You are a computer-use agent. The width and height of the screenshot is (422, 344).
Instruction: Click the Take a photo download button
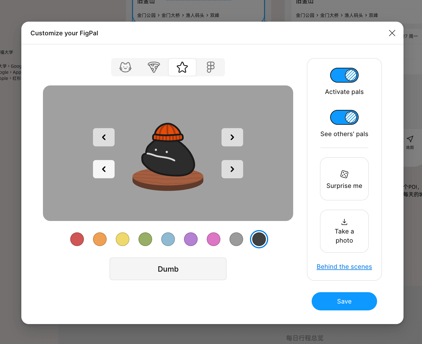pyautogui.click(x=344, y=231)
